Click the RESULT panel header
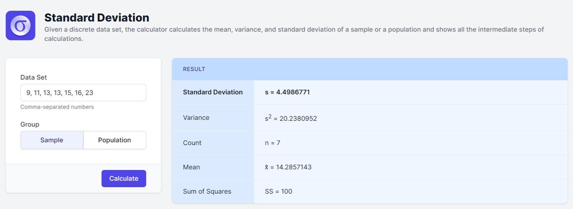573x209 pixels. point(194,69)
